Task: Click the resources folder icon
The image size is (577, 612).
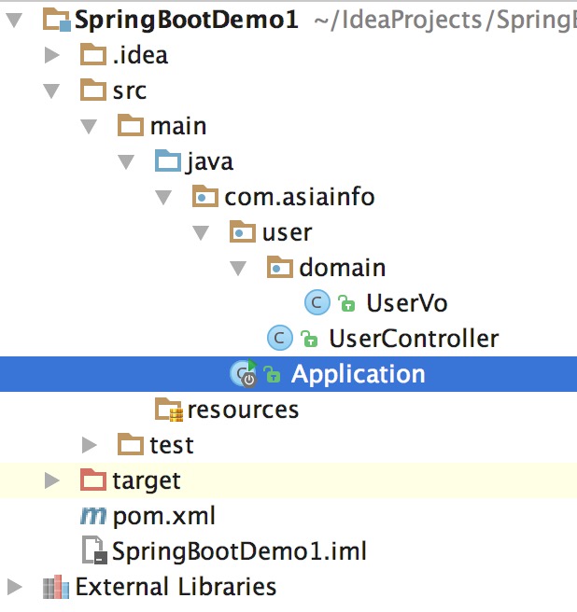Action: pos(168,410)
